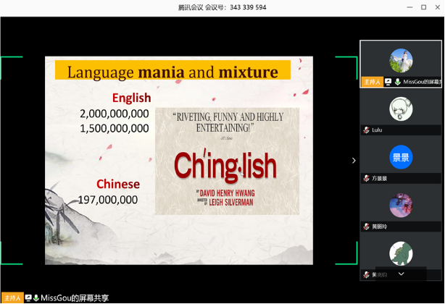Select the blue 景景 avatar

pyautogui.click(x=401, y=157)
